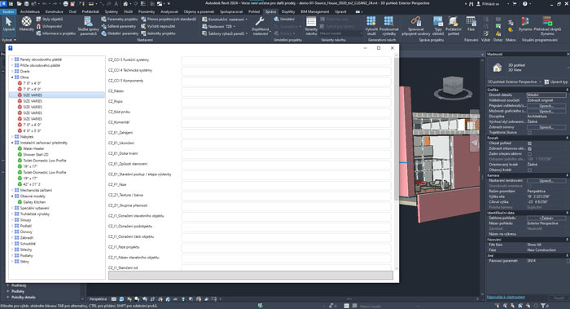This screenshot has height=309, width=570.
Task: Collapse Obecné modely node
Action: (12, 196)
